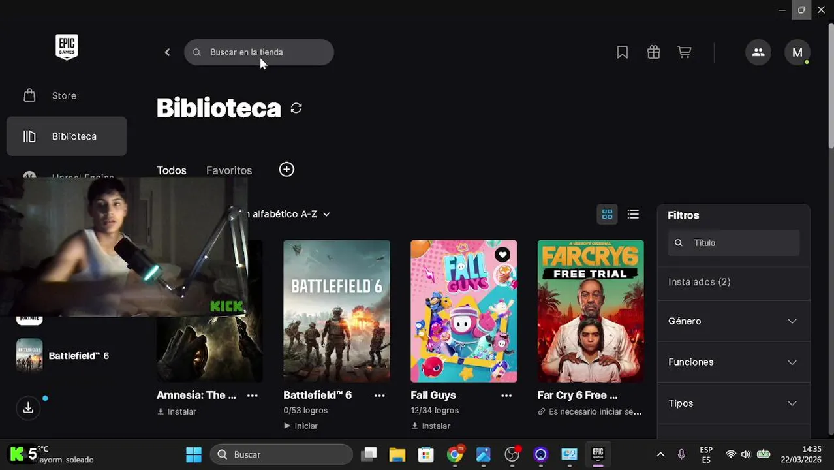The image size is (834, 470).
Task: Select Biblioteca in the sidebar
Action: 67,136
